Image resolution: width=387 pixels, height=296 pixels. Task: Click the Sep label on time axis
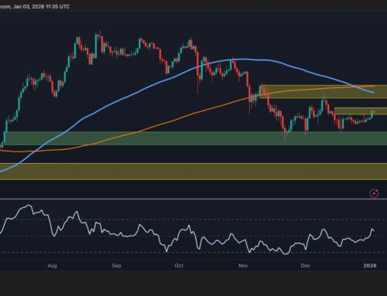tap(116, 265)
